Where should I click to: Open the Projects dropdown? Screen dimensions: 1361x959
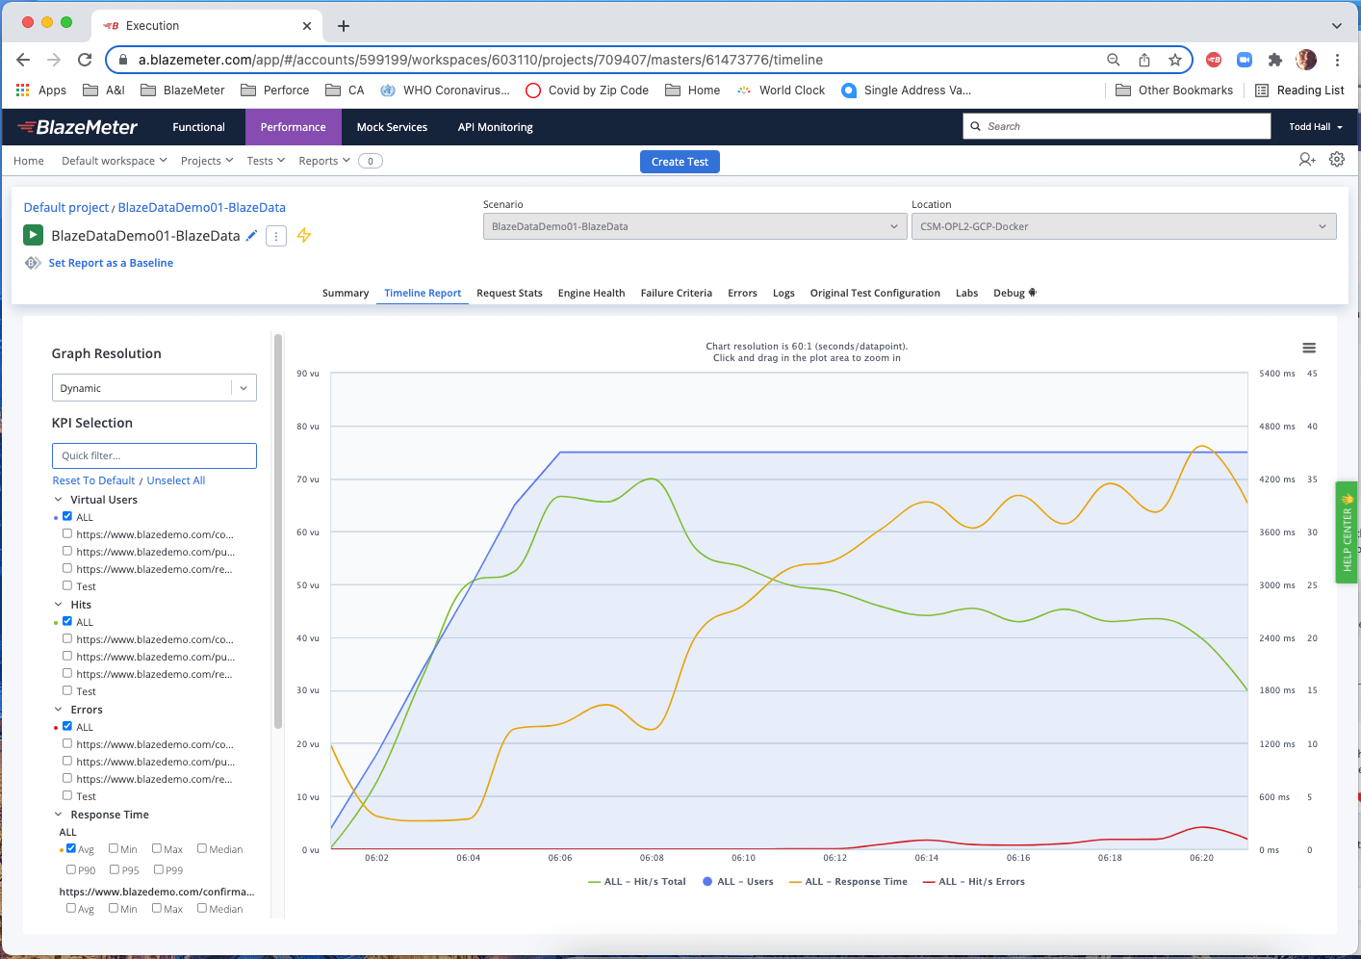[207, 161]
